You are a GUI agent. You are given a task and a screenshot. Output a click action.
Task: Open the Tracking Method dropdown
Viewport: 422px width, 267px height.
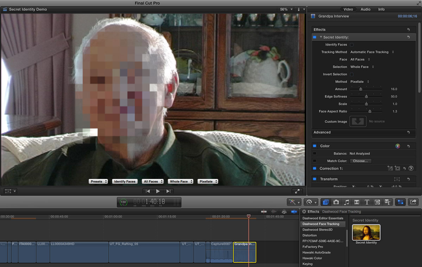click(x=372, y=52)
